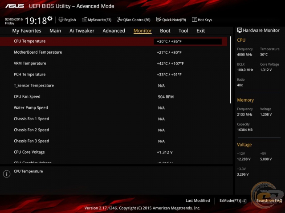
Task: Click the 2133 MHz memory frequency
Action: coord(244,114)
